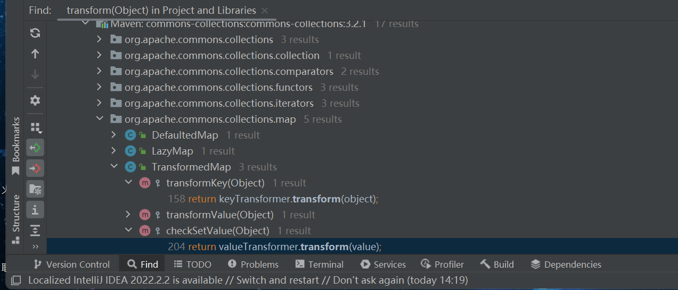The image size is (678, 290).
Task: Expand the transformValue(Object) method node
Action: 128,215
